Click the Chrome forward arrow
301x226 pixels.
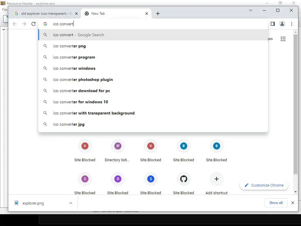24,24
